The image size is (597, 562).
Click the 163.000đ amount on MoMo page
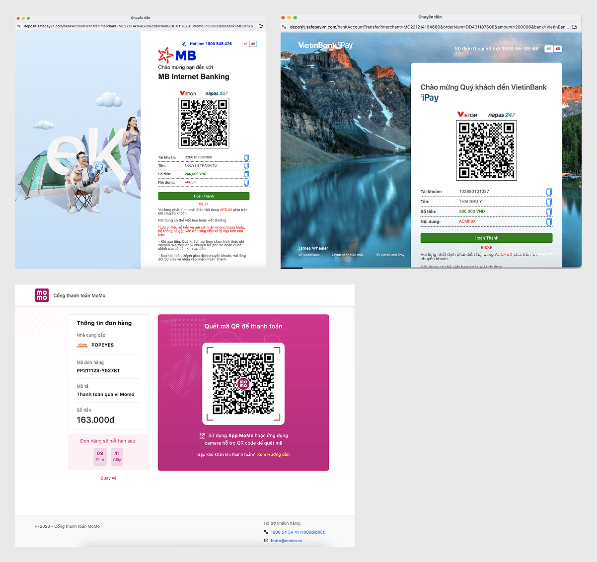(95, 420)
